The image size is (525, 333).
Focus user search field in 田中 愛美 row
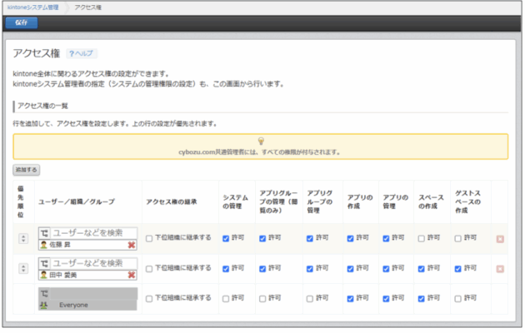pos(92,263)
